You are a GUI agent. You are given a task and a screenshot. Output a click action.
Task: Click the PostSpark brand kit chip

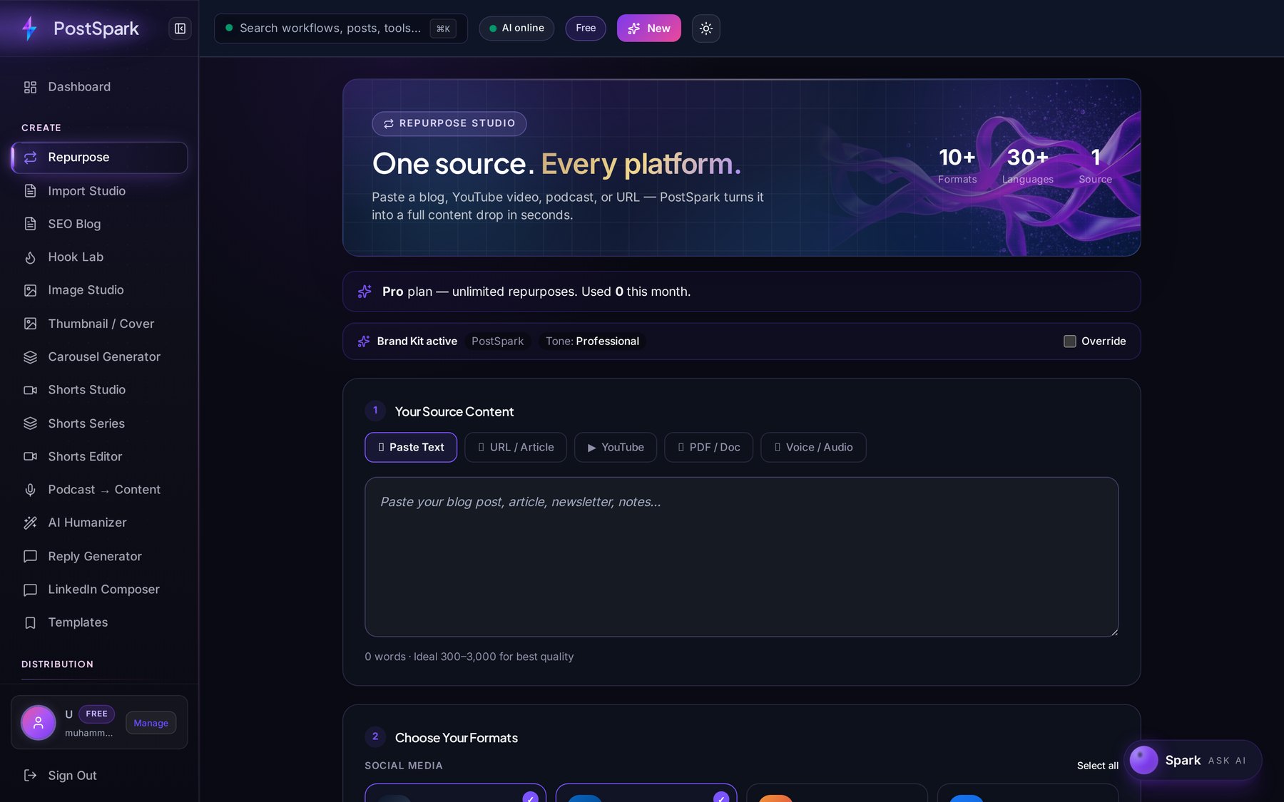[498, 341]
